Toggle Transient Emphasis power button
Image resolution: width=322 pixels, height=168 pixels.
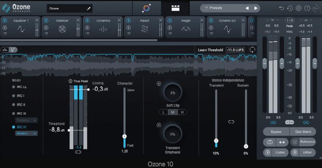pyautogui.click(x=159, y=125)
